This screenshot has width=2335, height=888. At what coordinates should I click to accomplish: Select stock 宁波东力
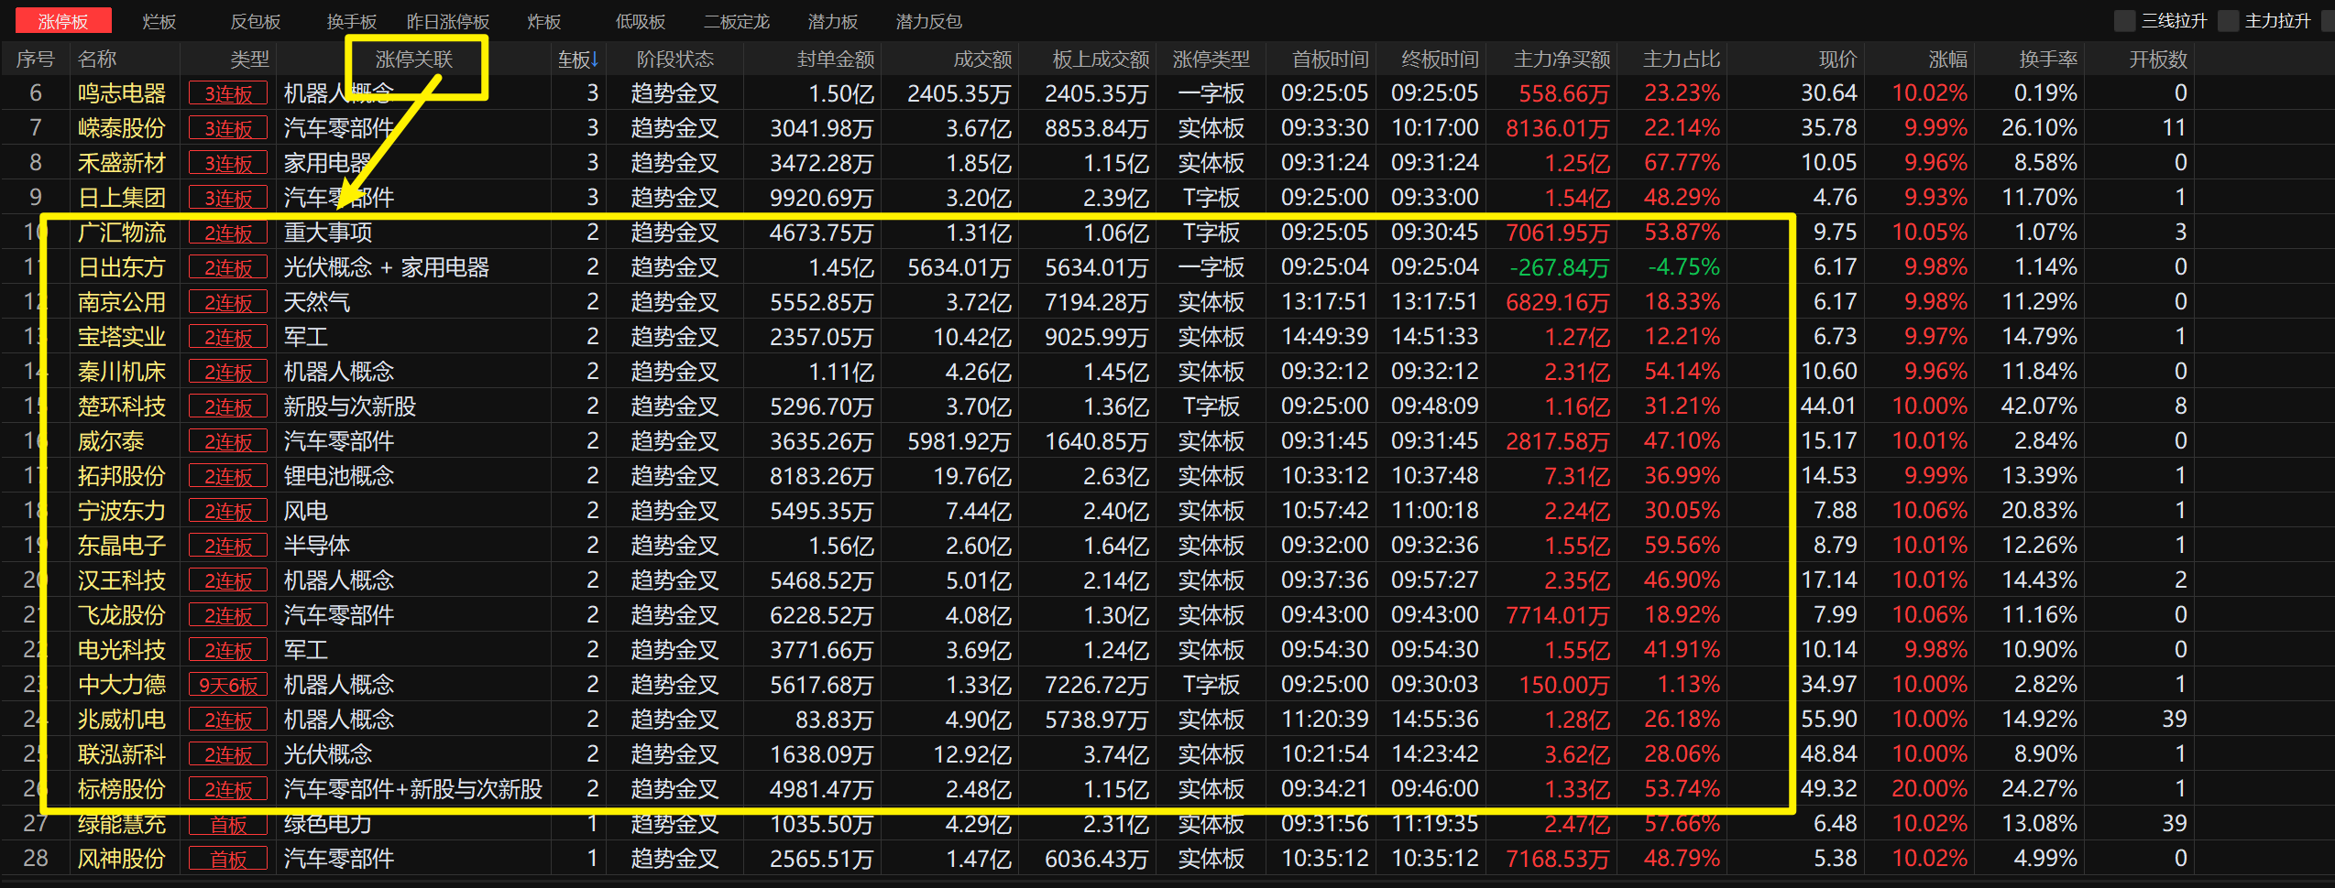pyautogui.click(x=122, y=511)
